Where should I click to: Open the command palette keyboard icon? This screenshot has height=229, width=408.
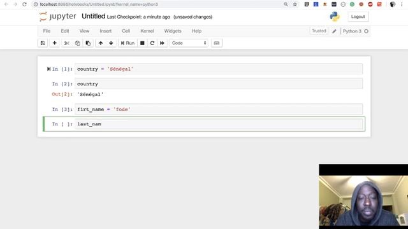(x=217, y=43)
